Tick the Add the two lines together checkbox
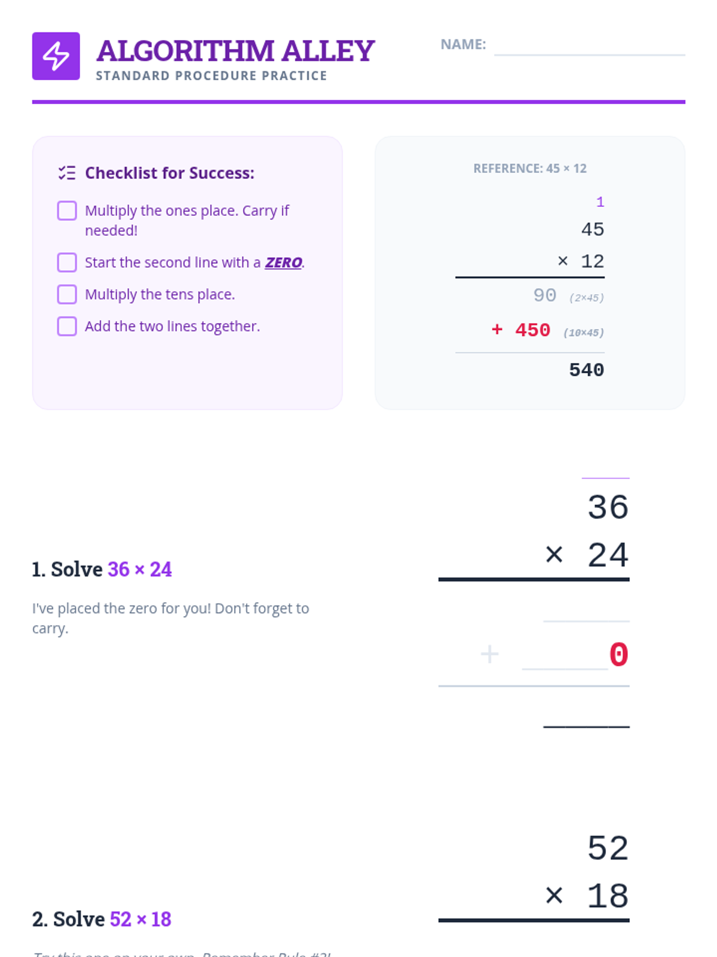This screenshot has height=957, width=717. (67, 327)
